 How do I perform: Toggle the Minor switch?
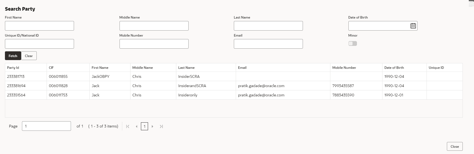[353, 43]
